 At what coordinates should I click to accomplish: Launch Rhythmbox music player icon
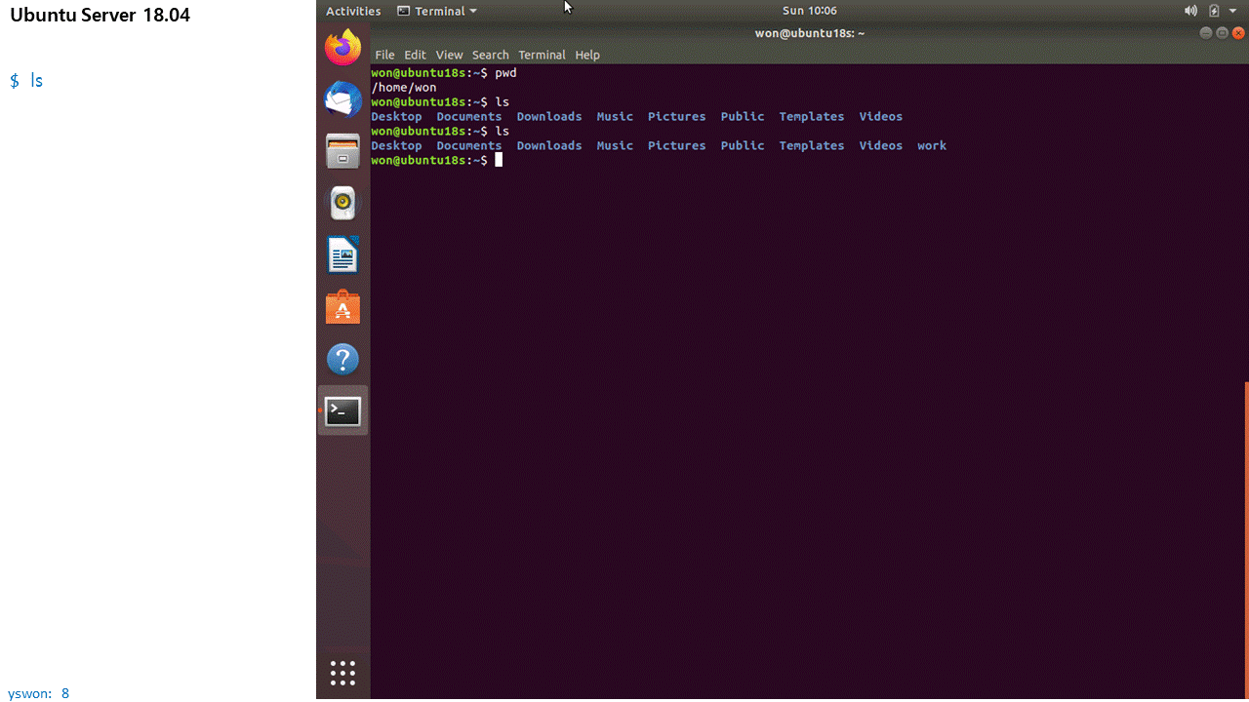342,203
